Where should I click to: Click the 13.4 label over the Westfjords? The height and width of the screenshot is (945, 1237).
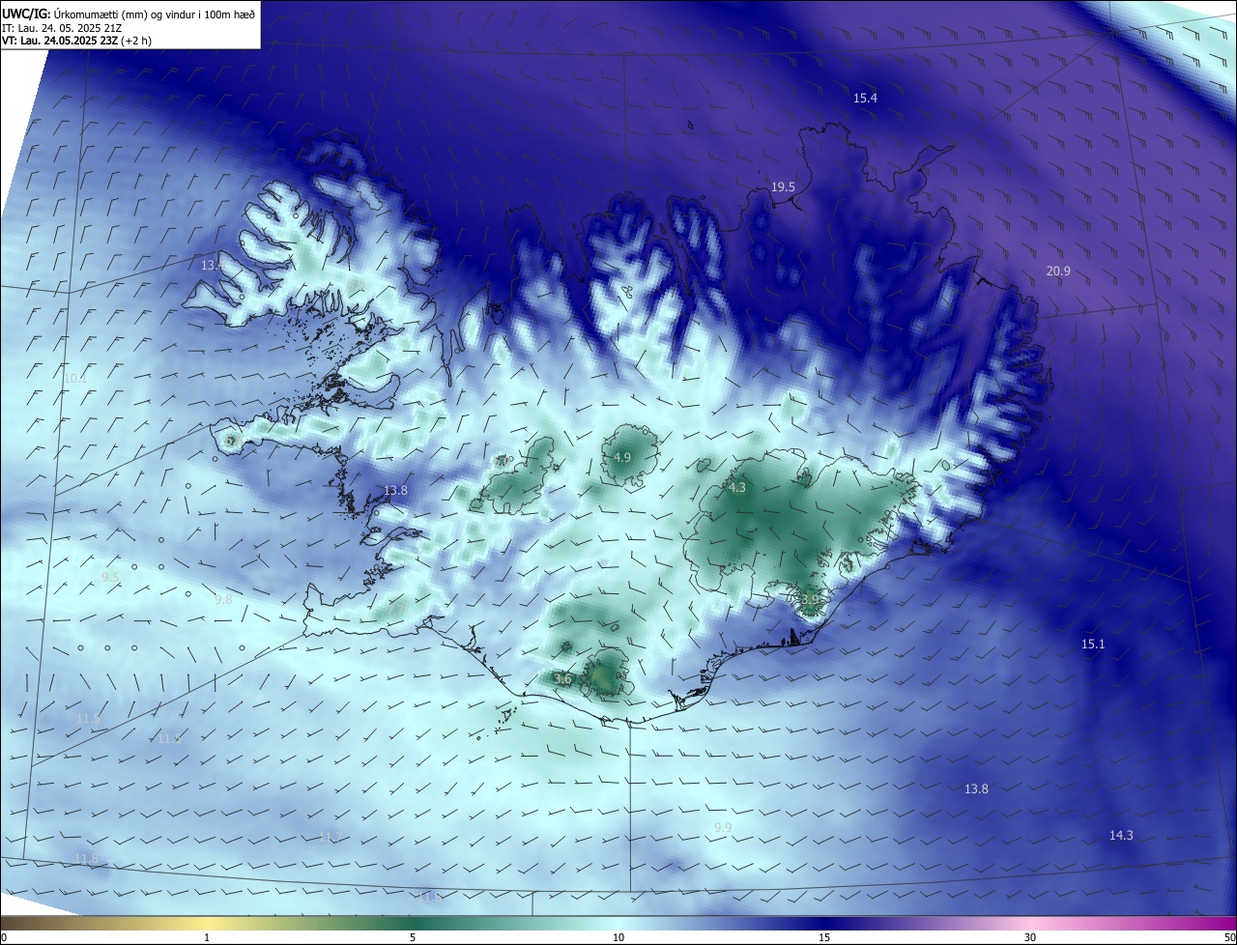213,264
